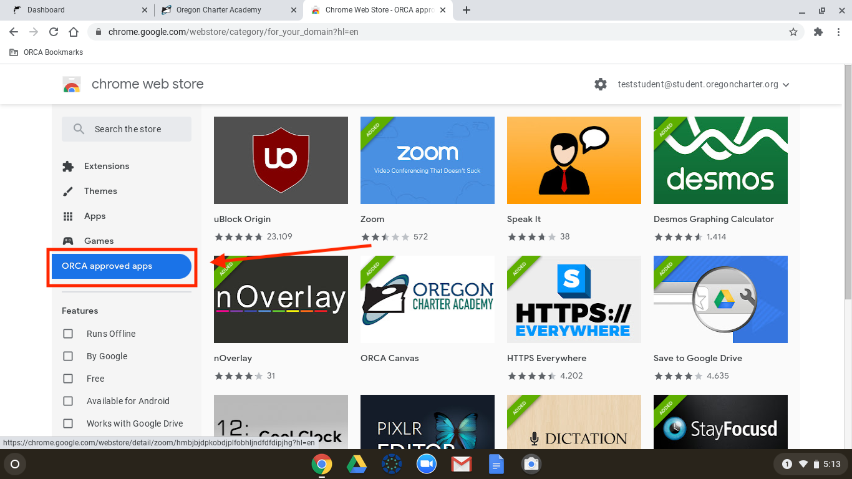Click the Chrome back arrow
Viewport: 852px width, 479px height.
14,32
